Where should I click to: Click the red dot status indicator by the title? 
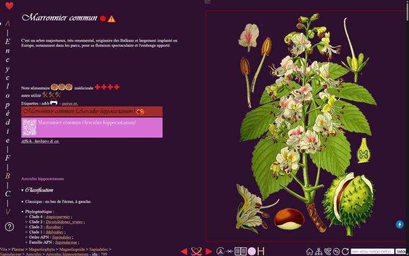click(x=103, y=18)
